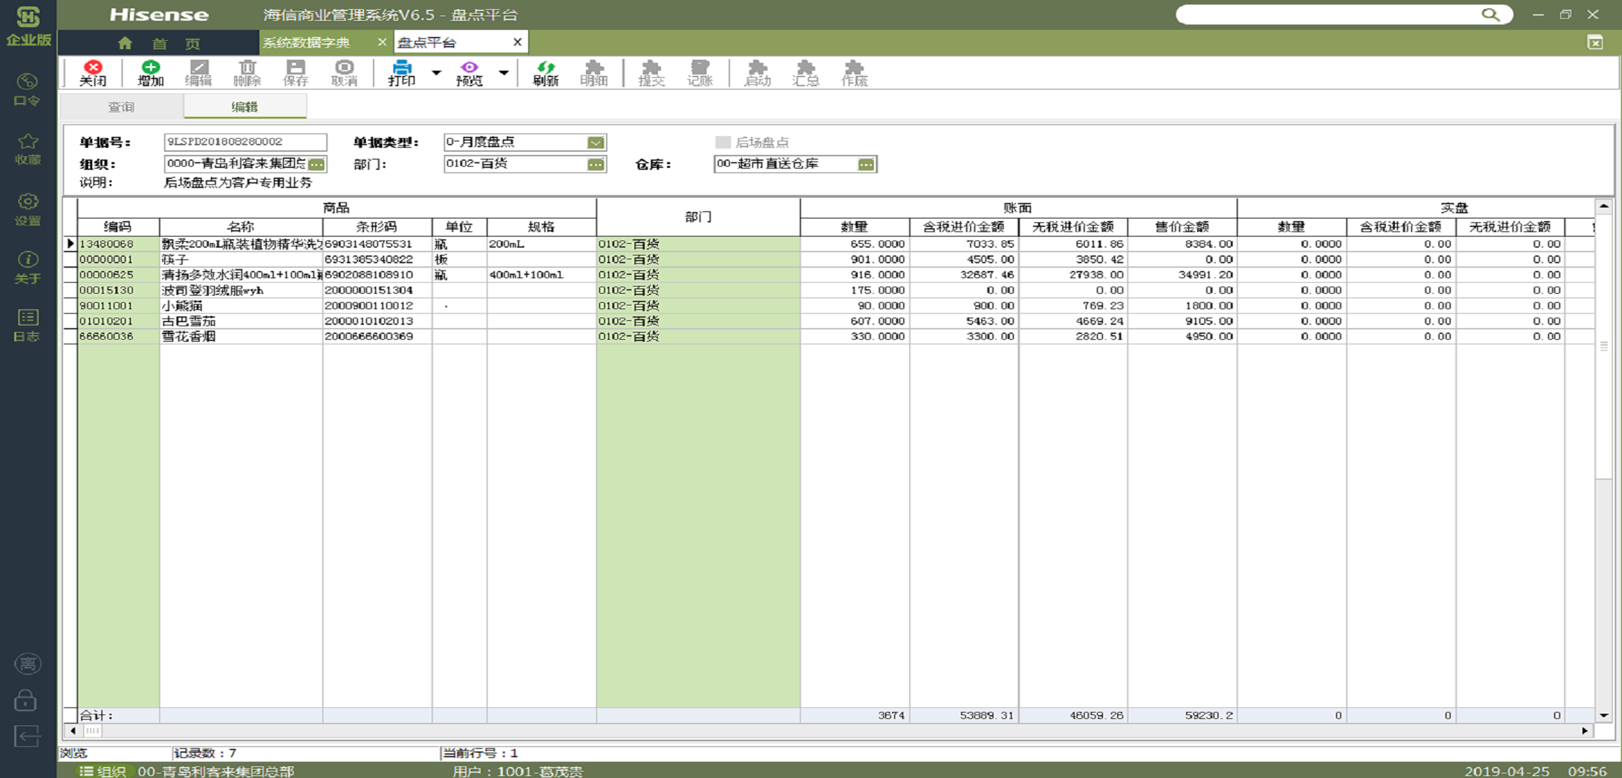Switch to the 编辑 tab
The width and height of the screenshot is (1622, 778).
245,107
